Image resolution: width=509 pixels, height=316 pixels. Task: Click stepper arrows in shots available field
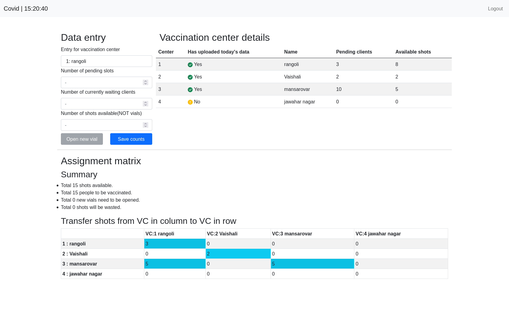pyautogui.click(x=146, y=125)
